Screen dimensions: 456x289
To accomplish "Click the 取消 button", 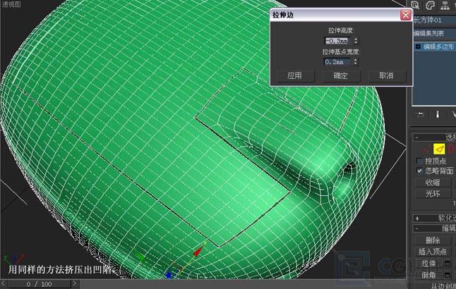I will pos(387,76).
